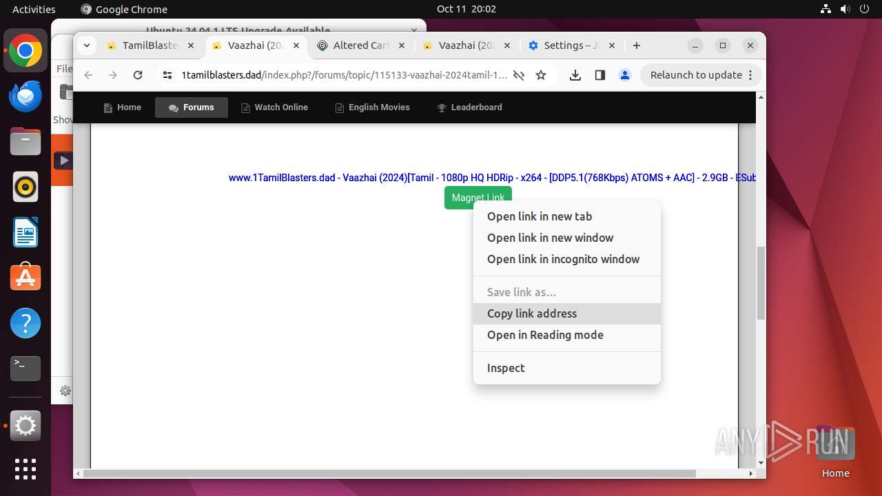Viewport: 882px width, 496px height.
Task: Go to Home in site navigation
Action: click(x=123, y=107)
